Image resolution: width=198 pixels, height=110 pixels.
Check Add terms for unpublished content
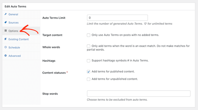click(x=89, y=79)
